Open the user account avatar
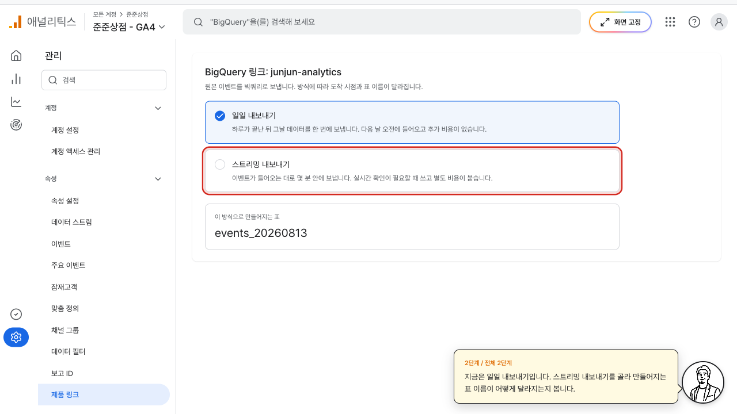737x414 pixels. [719, 22]
